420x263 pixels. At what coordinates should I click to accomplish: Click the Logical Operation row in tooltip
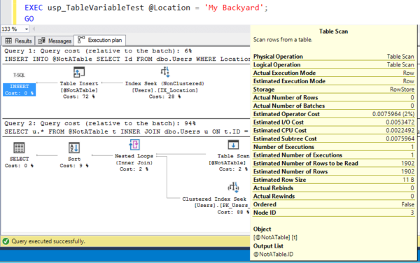click(x=334, y=65)
